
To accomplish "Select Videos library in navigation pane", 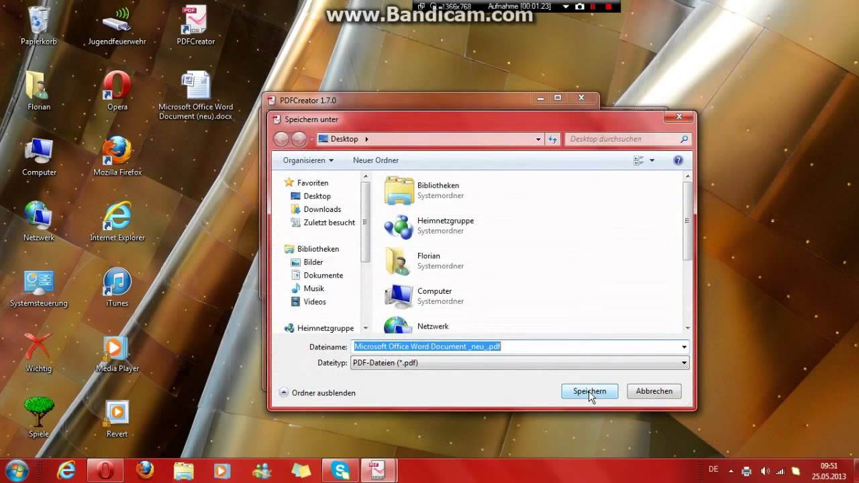I will click(308, 302).
